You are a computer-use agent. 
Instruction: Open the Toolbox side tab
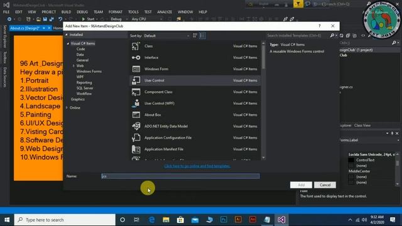[4, 57]
